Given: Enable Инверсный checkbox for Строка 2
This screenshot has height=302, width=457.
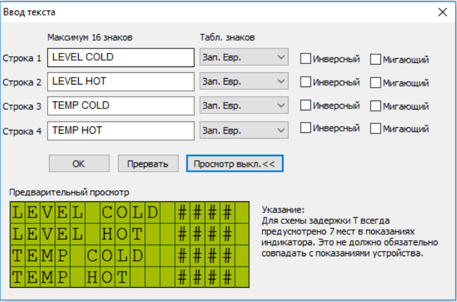Looking at the screenshot, I should pos(305,82).
